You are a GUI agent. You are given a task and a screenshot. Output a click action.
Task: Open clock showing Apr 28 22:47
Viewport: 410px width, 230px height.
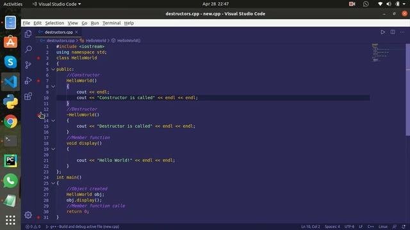click(215, 4)
